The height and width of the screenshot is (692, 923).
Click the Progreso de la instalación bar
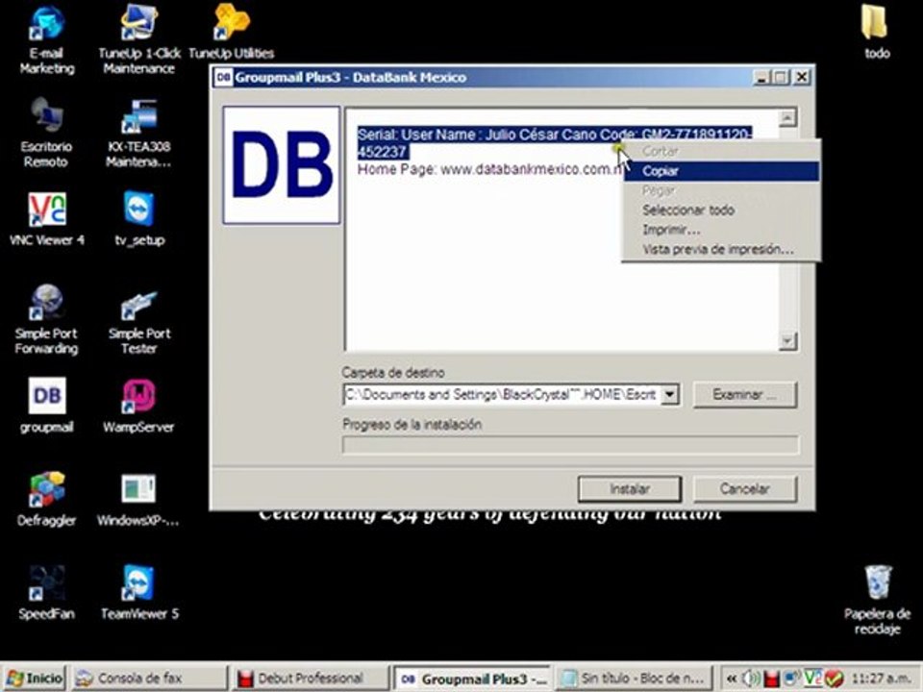tap(570, 444)
